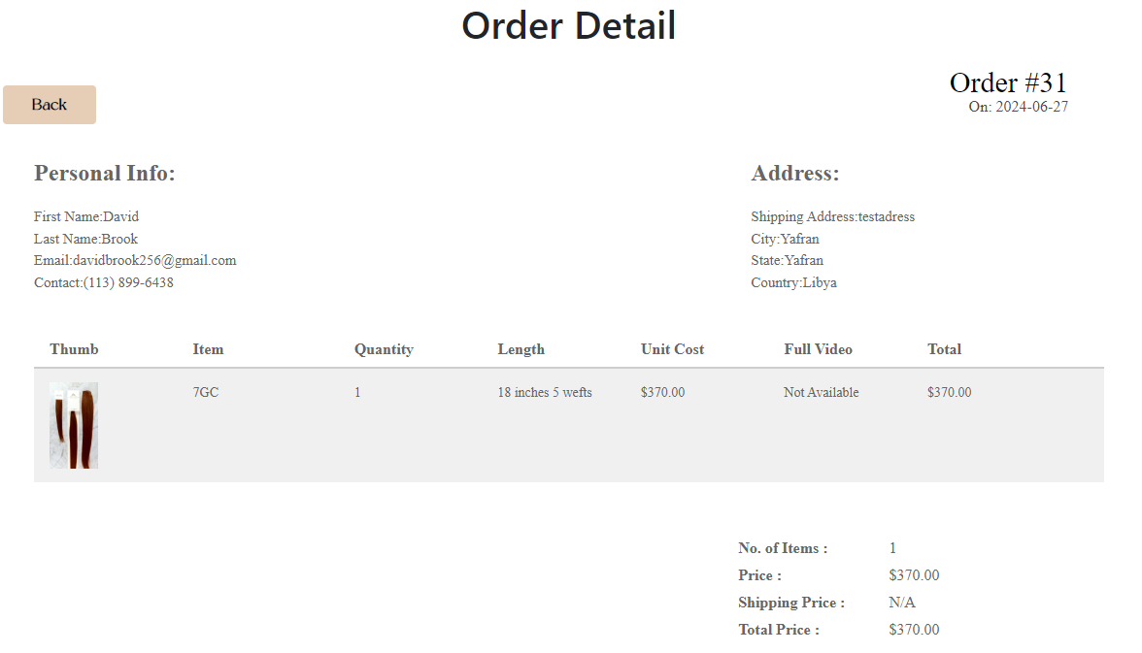The image size is (1142, 653).
Task: Click the 7GC product thumbnail image
Action: point(74,425)
